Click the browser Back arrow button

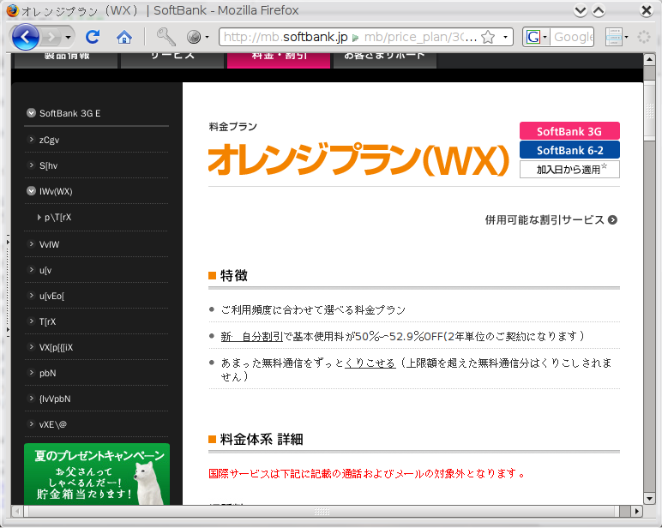pyautogui.click(x=26, y=37)
